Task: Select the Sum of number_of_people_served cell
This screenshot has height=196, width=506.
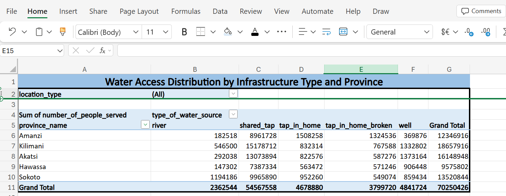Action: 85,115
